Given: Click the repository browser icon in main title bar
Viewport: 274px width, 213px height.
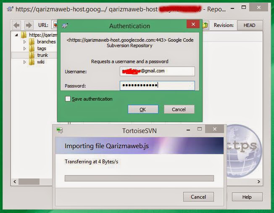Looking at the screenshot, I should tap(10, 9).
